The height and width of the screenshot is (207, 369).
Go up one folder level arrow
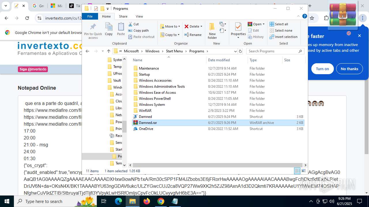108,51
